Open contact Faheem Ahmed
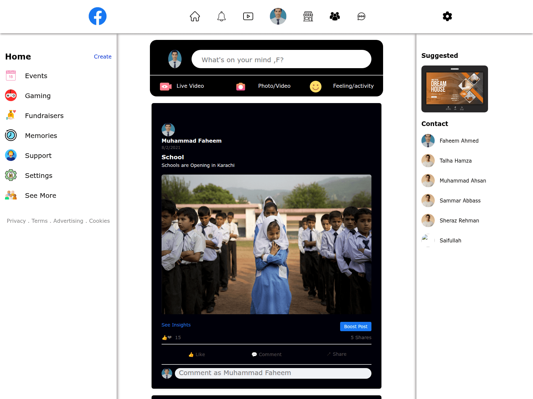The height and width of the screenshot is (399, 533). click(x=459, y=141)
